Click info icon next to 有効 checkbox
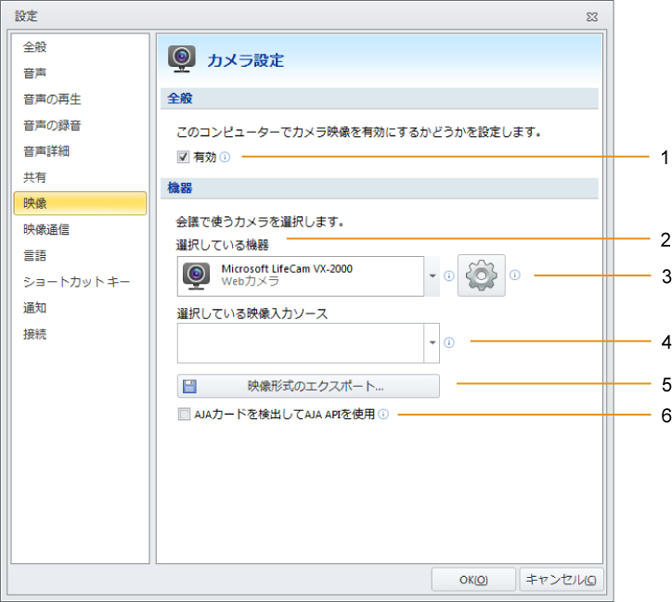672x602 pixels. click(225, 157)
